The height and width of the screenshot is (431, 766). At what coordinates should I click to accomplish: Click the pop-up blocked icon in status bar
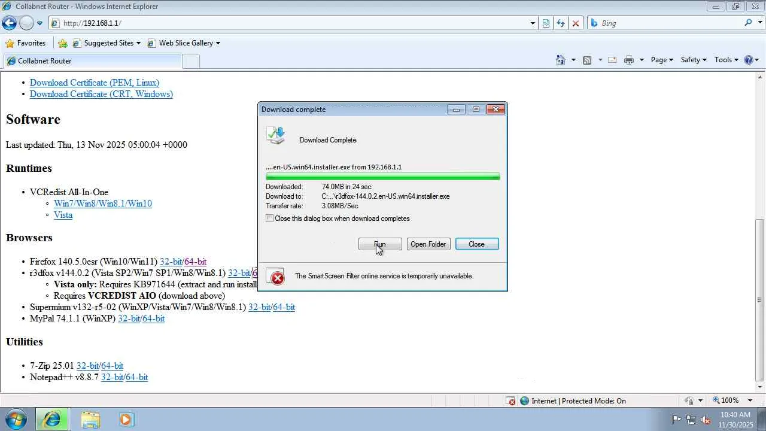coord(510,401)
